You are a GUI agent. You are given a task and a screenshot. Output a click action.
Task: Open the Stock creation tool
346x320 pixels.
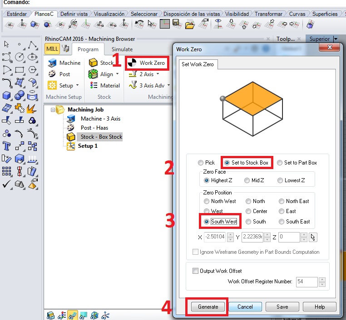coord(101,63)
